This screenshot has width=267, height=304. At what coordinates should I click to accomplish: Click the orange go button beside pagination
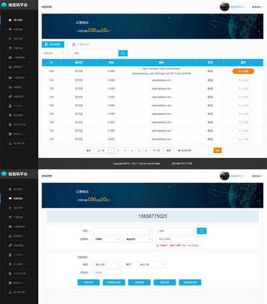pyautogui.click(x=218, y=150)
